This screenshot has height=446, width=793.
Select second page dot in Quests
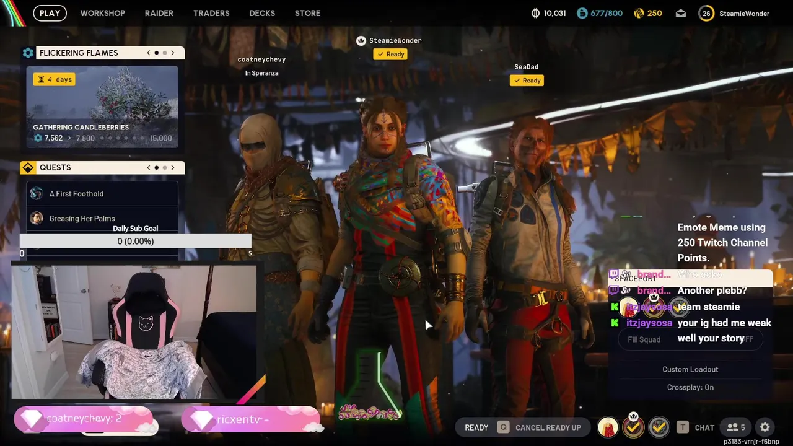point(164,167)
